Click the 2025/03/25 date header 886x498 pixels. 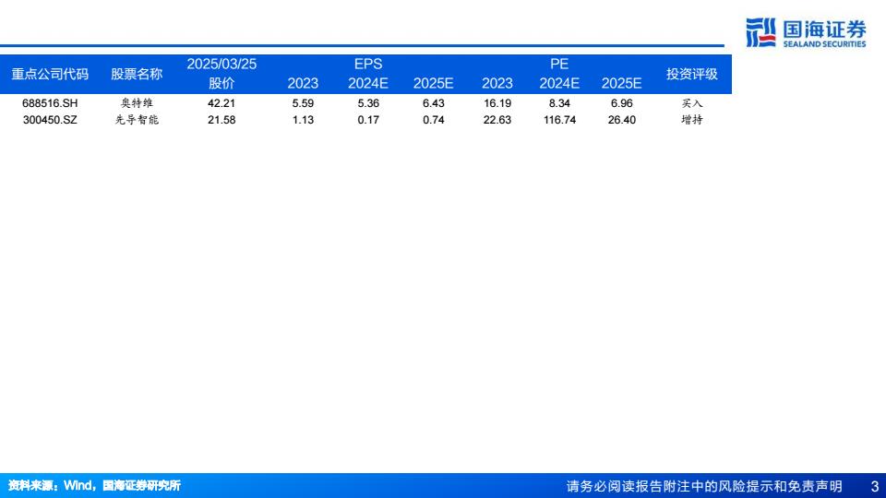[x=221, y=64]
